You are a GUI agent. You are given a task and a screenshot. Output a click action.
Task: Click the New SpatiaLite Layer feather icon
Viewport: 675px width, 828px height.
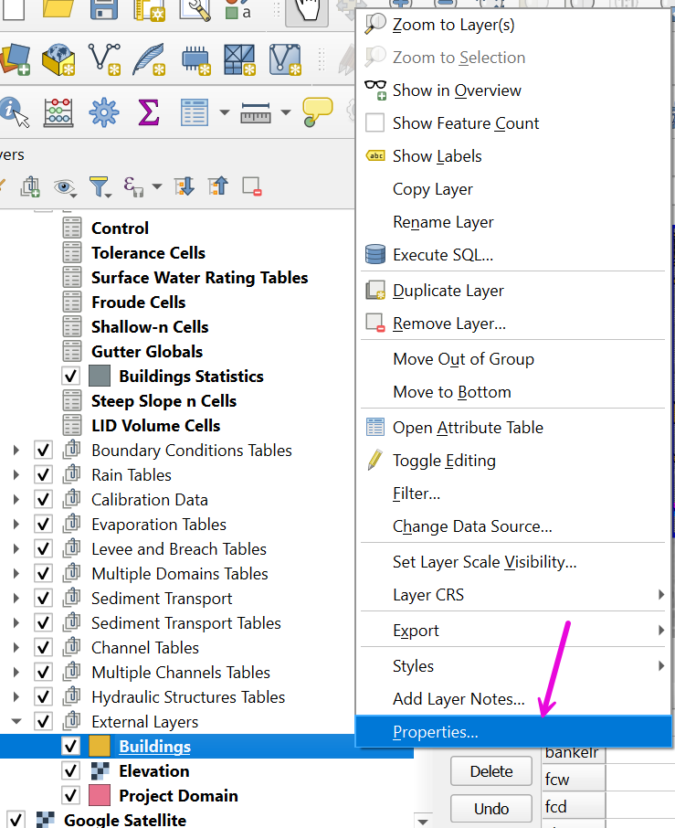(x=149, y=59)
